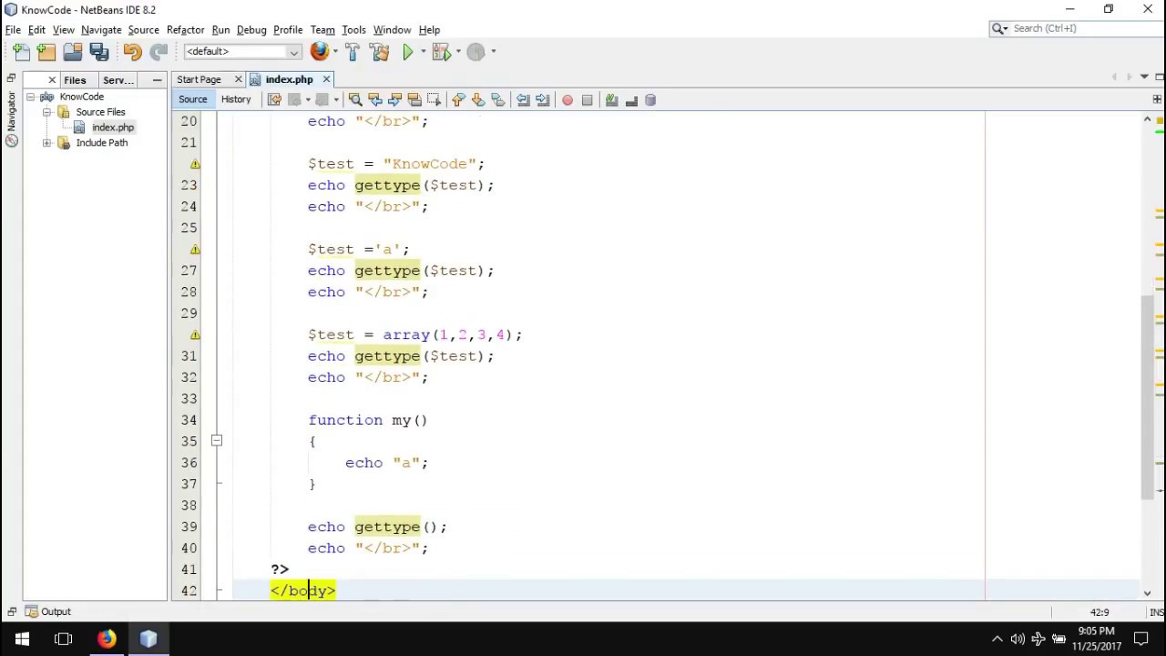Switch to the Services panel tab

click(x=118, y=80)
